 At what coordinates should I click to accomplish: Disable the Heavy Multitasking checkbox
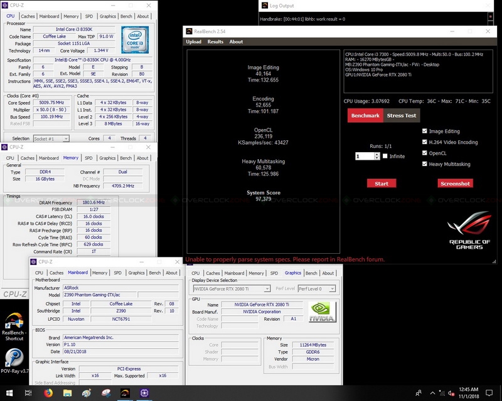point(425,164)
